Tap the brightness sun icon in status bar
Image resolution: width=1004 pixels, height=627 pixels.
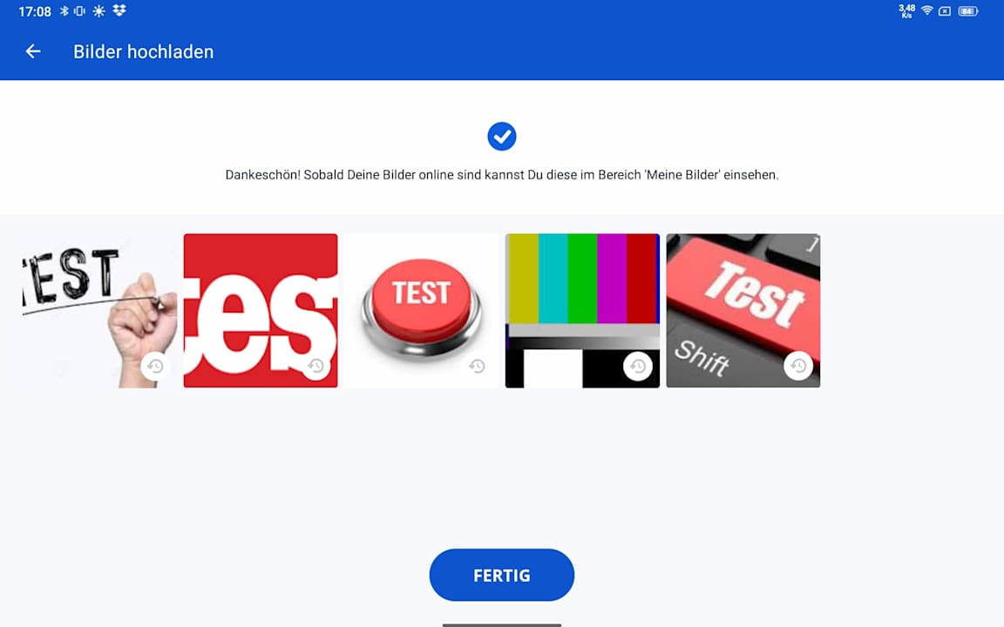point(98,10)
